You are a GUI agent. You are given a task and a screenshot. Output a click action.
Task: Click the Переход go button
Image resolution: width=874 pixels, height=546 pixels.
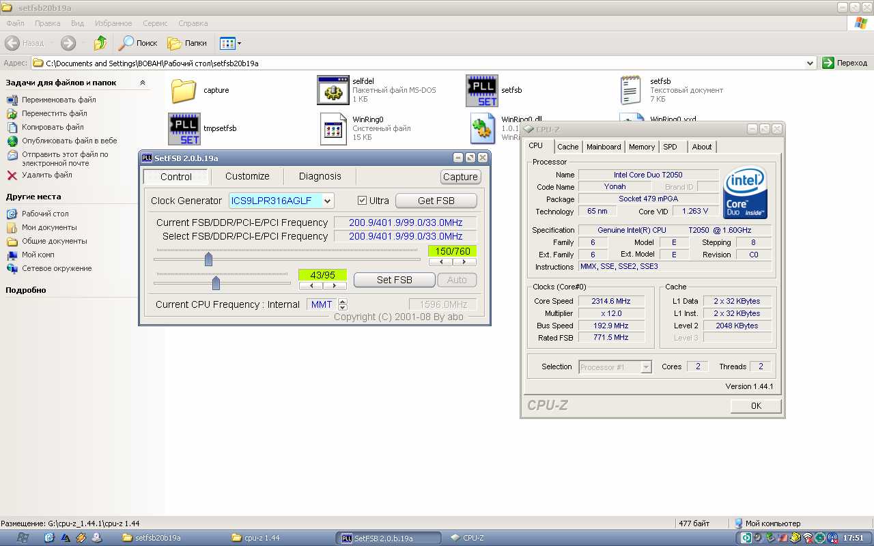pos(845,63)
